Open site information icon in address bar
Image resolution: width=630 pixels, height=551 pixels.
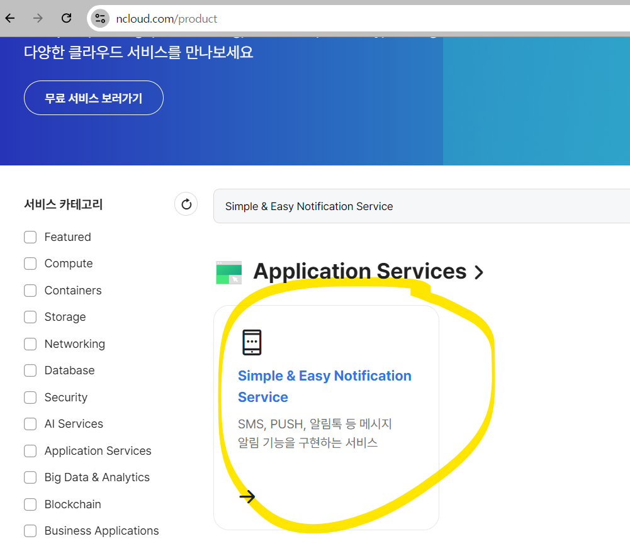point(100,18)
